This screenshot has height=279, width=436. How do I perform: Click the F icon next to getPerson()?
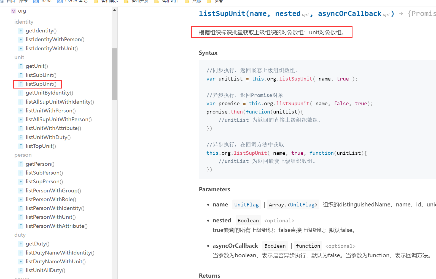tap(21, 164)
